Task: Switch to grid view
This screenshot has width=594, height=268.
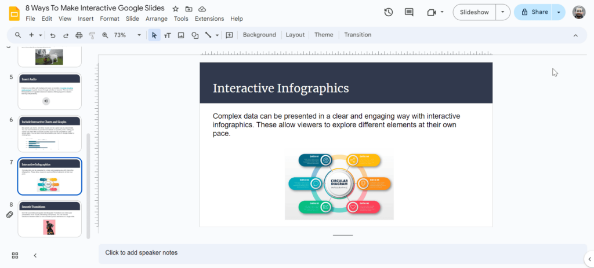Action: 15,255
